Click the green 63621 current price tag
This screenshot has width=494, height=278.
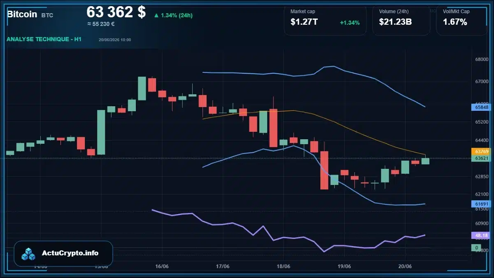(481, 158)
